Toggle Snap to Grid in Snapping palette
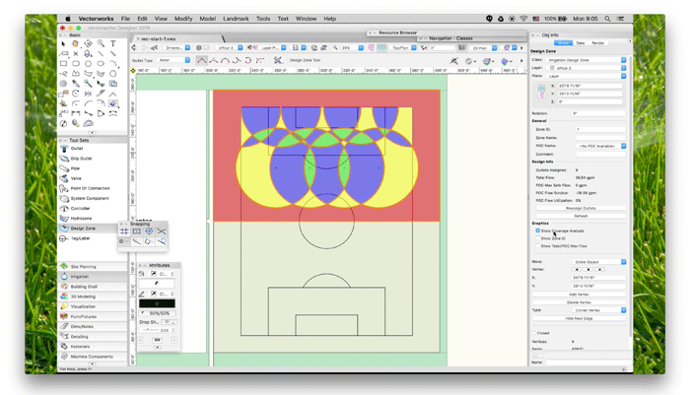This screenshot has width=690, height=395. (125, 230)
